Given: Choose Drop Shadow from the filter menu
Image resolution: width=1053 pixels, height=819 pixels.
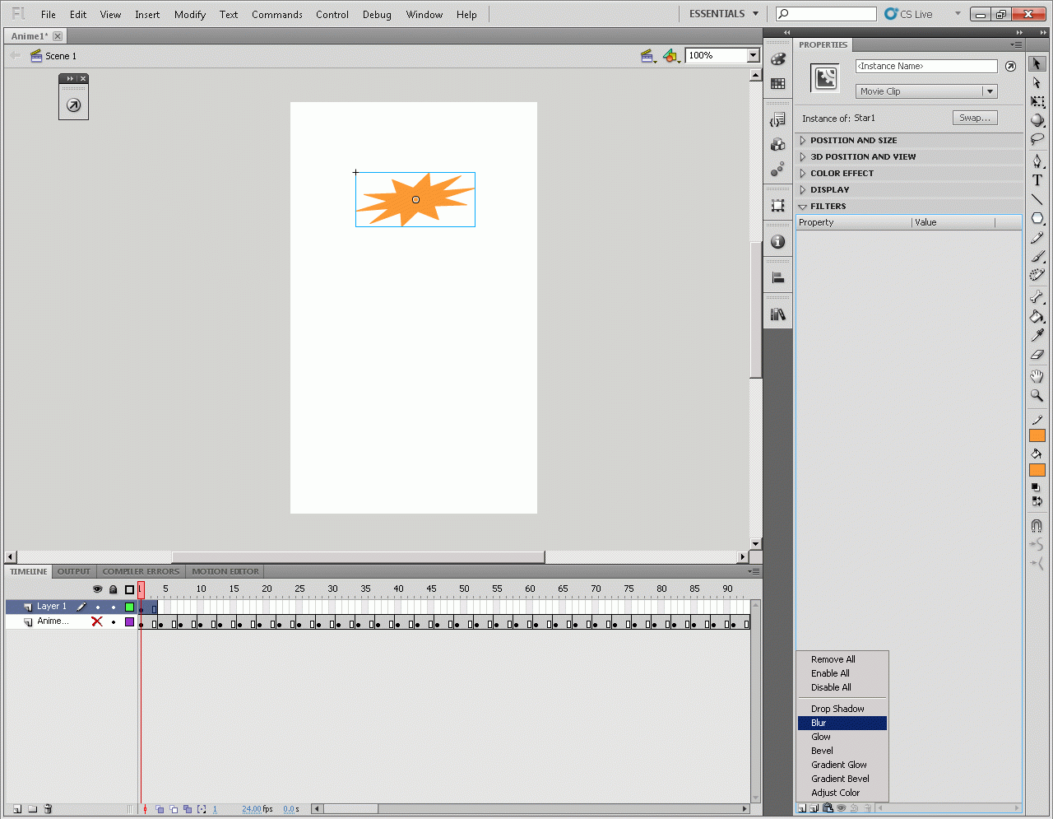Looking at the screenshot, I should [842, 709].
